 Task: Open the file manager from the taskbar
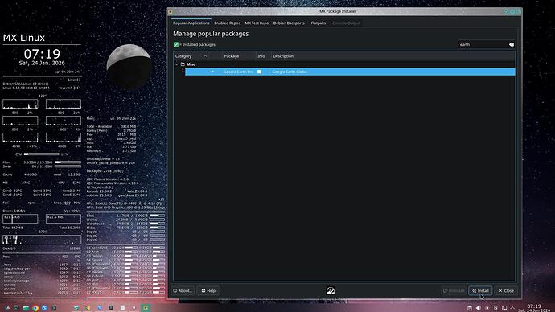tap(26, 308)
